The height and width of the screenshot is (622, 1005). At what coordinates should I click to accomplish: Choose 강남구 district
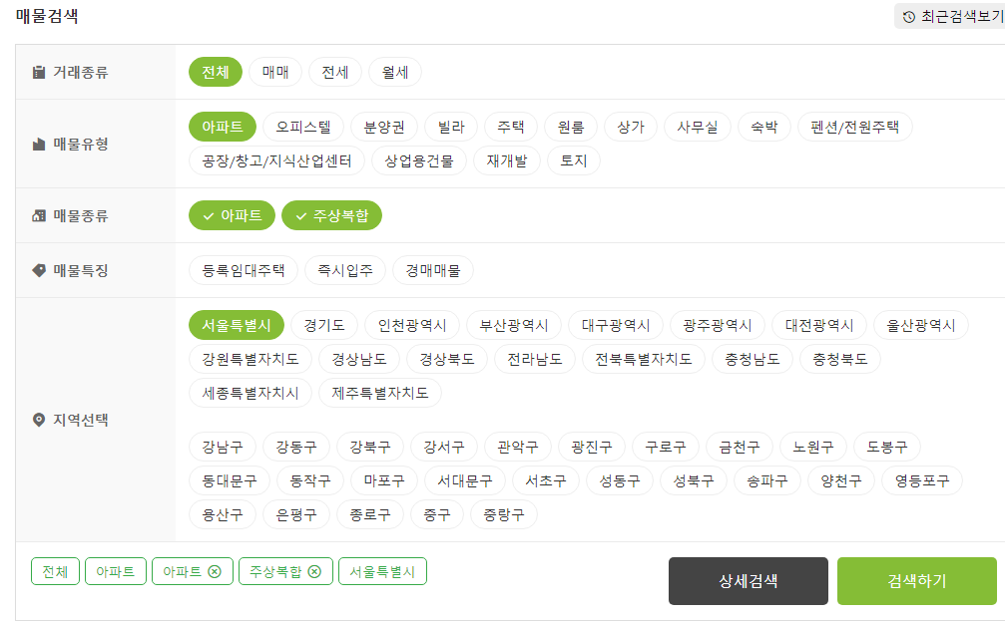[x=223, y=447]
